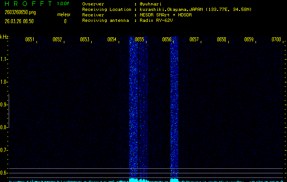Click the 0657 time marker
The width and height of the screenshot is (287, 182).
pos(194,40)
